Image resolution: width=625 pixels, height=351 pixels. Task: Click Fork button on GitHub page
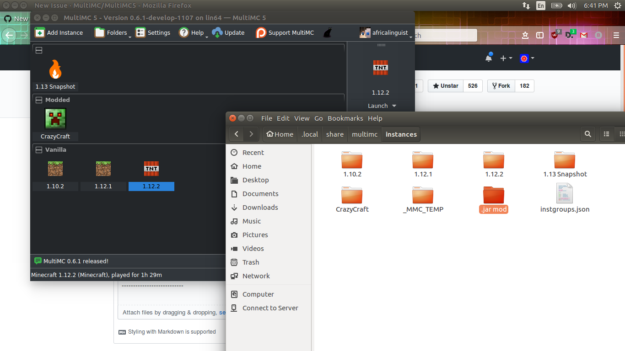pyautogui.click(x=501, y=86)
